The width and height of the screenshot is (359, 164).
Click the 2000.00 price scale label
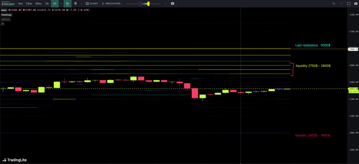tap(354, 133)
